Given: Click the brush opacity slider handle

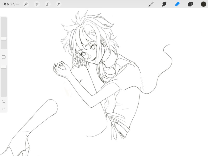Looking at the screenshot, I should point(4,67).
